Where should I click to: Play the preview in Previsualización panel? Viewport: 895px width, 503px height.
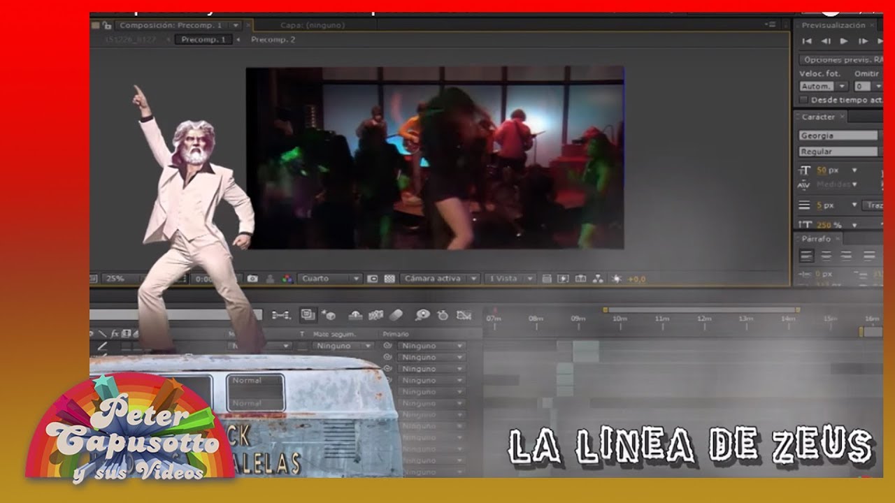pyautogui.click(x=844, y=41)
